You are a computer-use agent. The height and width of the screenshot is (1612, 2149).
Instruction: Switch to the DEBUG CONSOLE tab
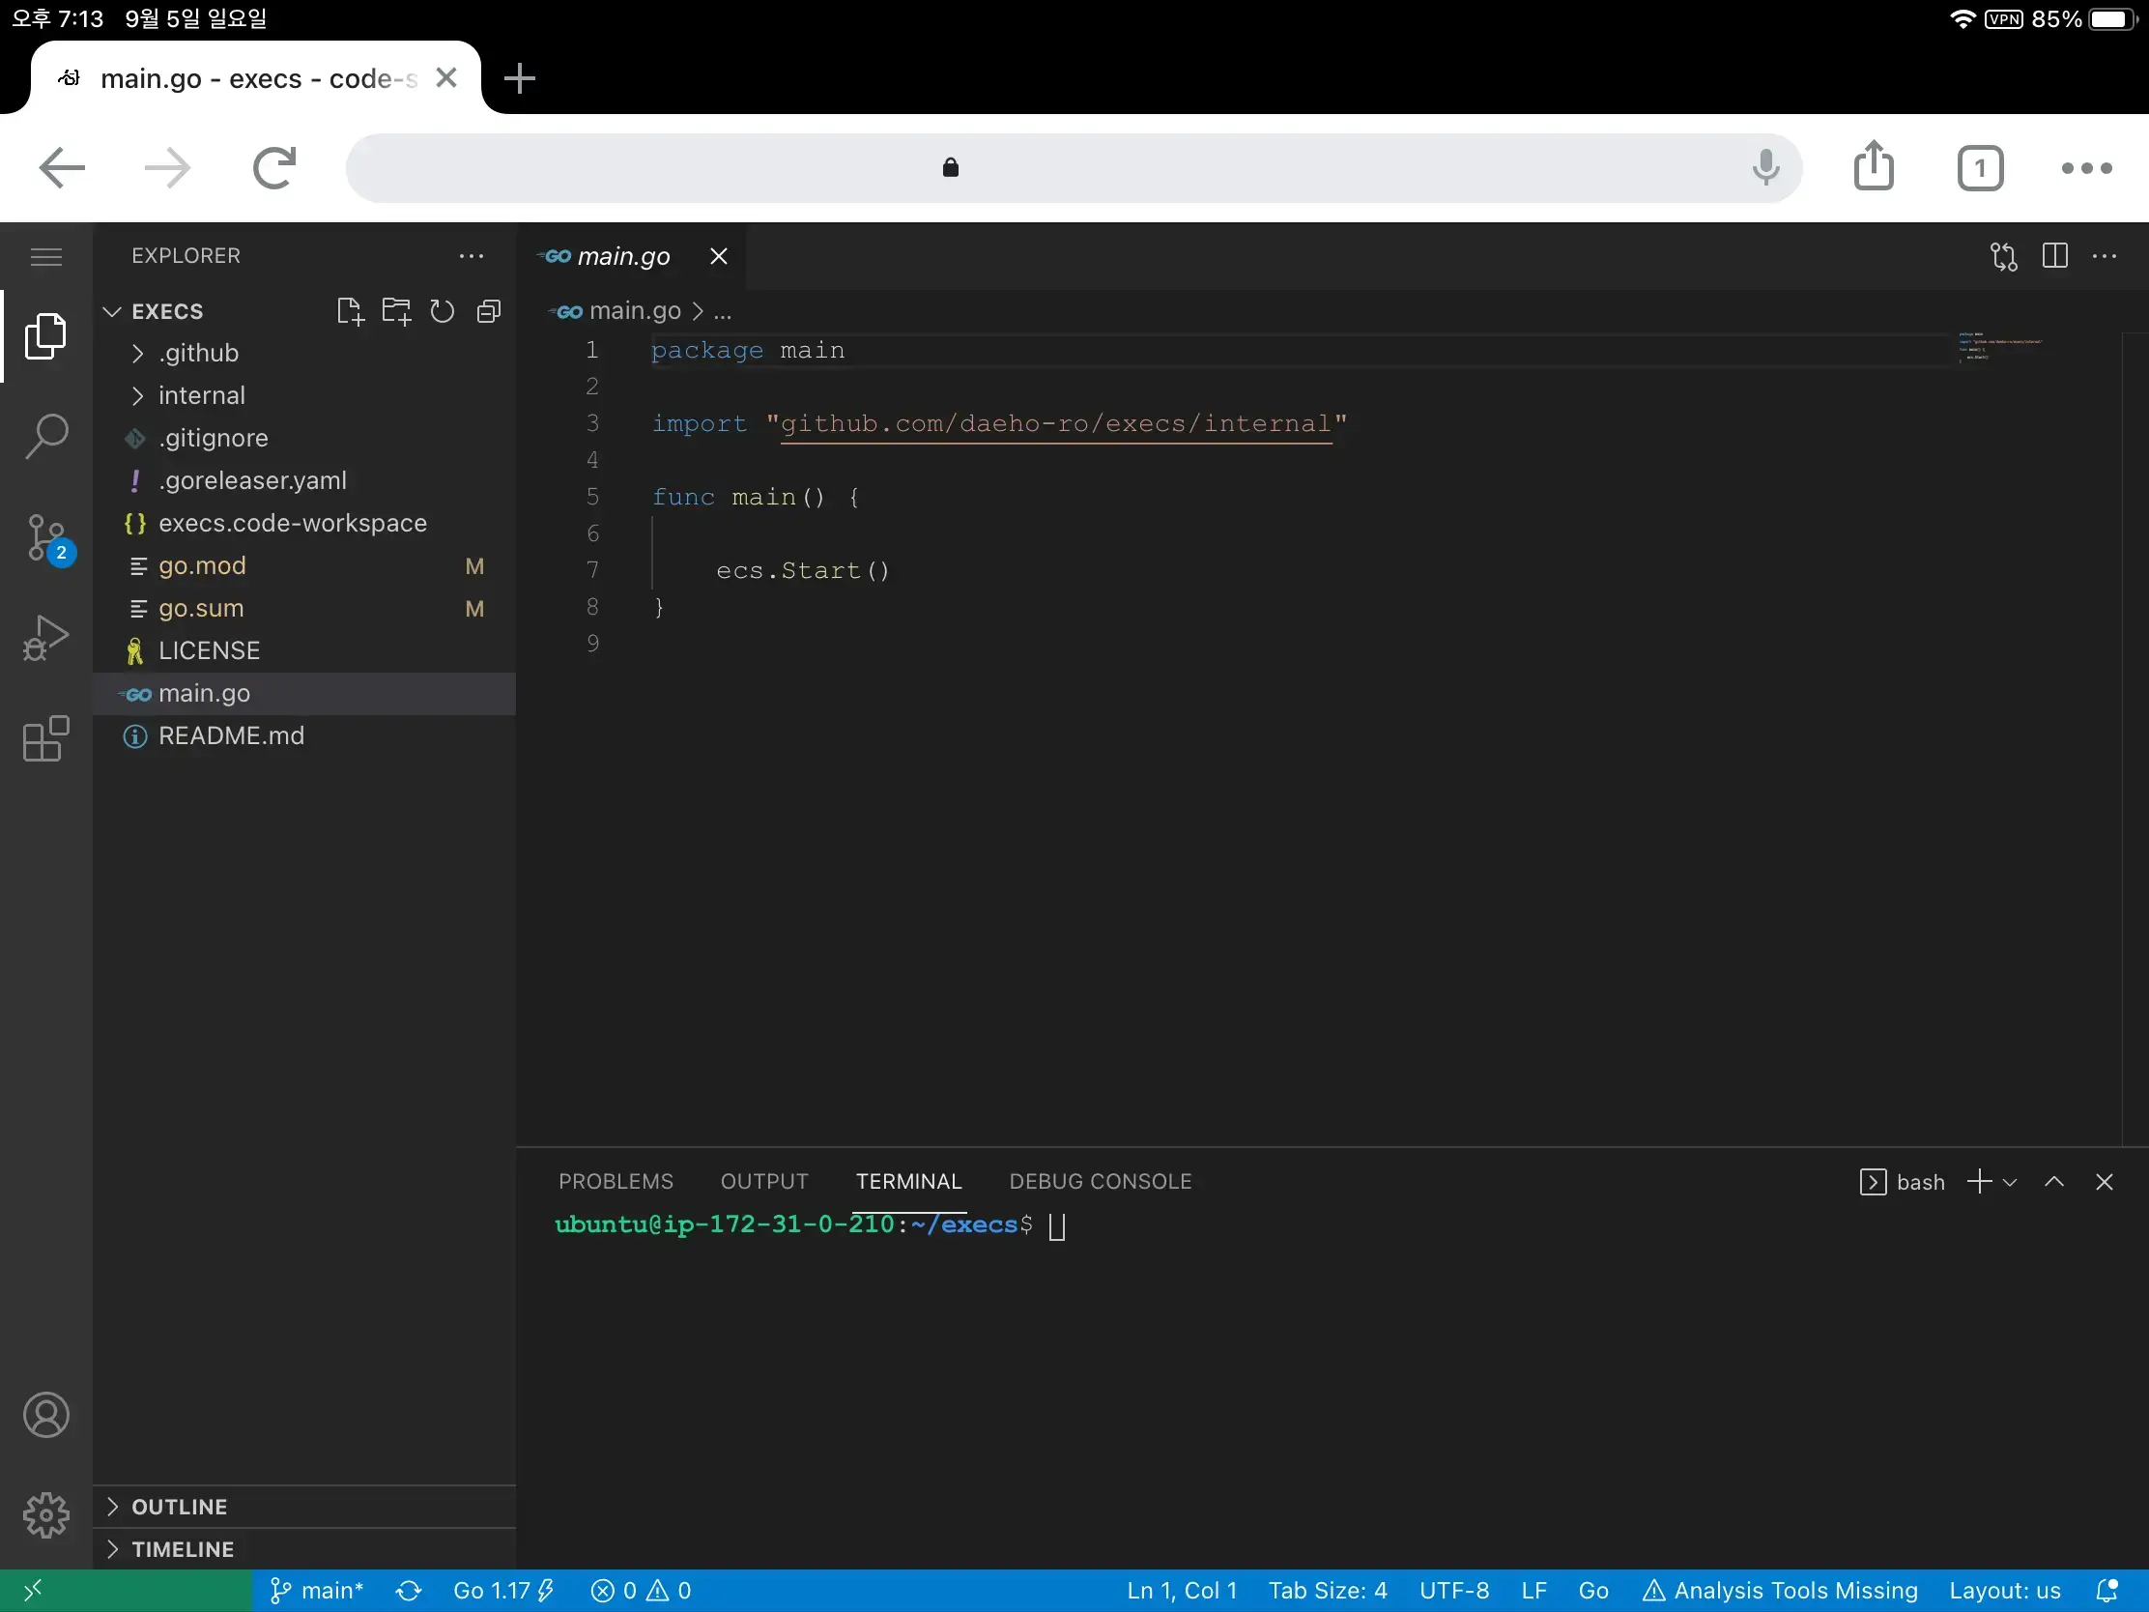(1100, 1182)
